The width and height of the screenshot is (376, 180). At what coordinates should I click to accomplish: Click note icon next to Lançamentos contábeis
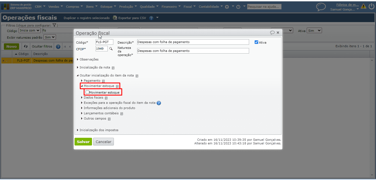click(122, 113)
